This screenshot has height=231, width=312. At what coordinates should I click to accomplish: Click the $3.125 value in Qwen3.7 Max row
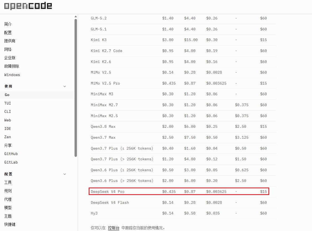(x=242, y=138)
